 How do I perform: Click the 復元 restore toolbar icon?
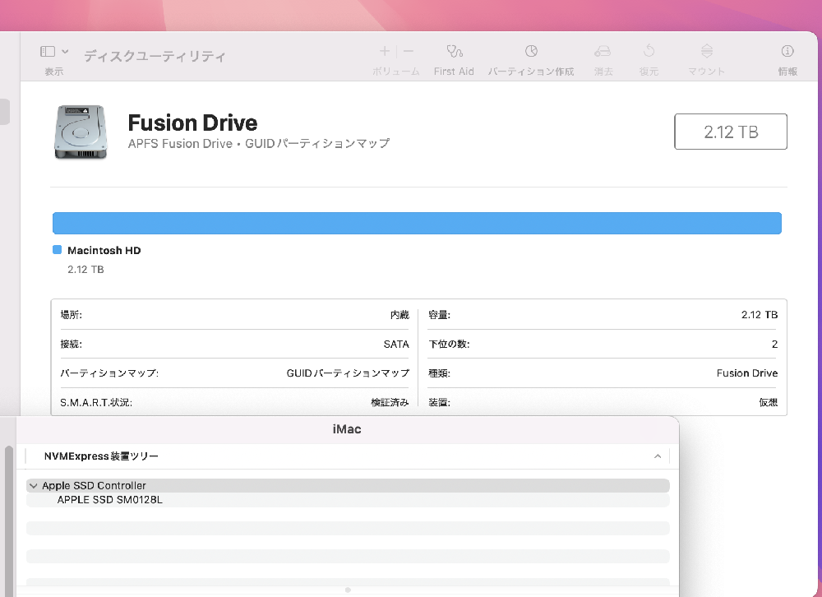click(649, 51)
